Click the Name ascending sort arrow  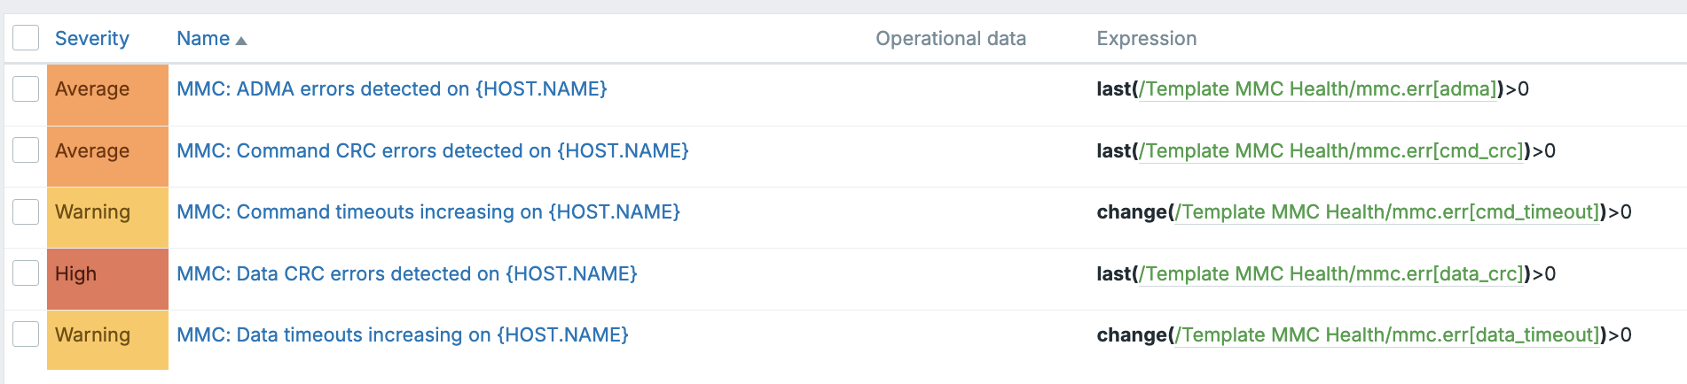coord(241,41)
